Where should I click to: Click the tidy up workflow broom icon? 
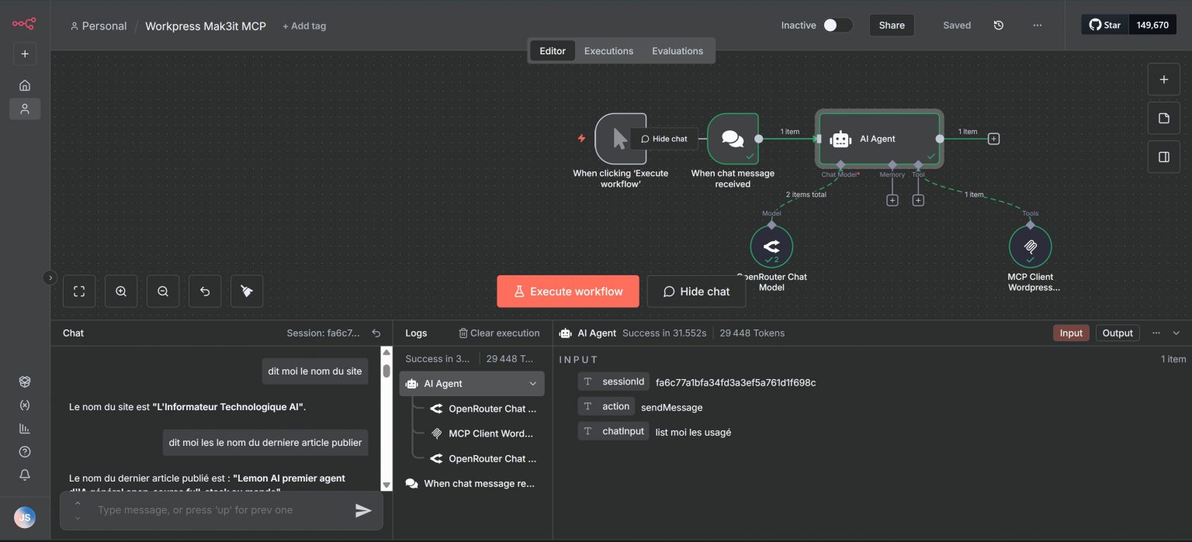tap(247, 292)
